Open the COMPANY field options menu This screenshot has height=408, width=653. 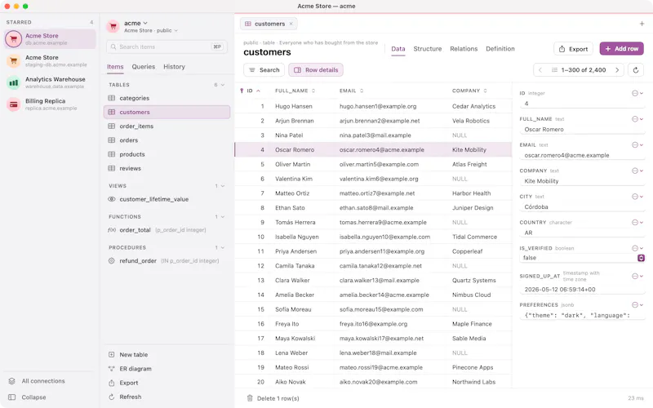637,171
